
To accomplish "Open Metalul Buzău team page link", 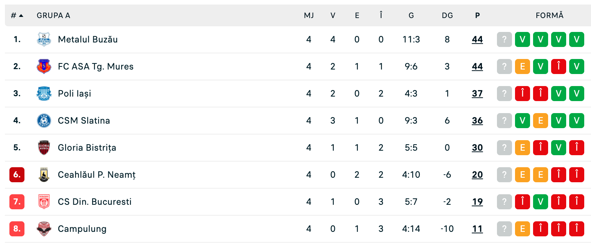I will (x=88, y=39).
